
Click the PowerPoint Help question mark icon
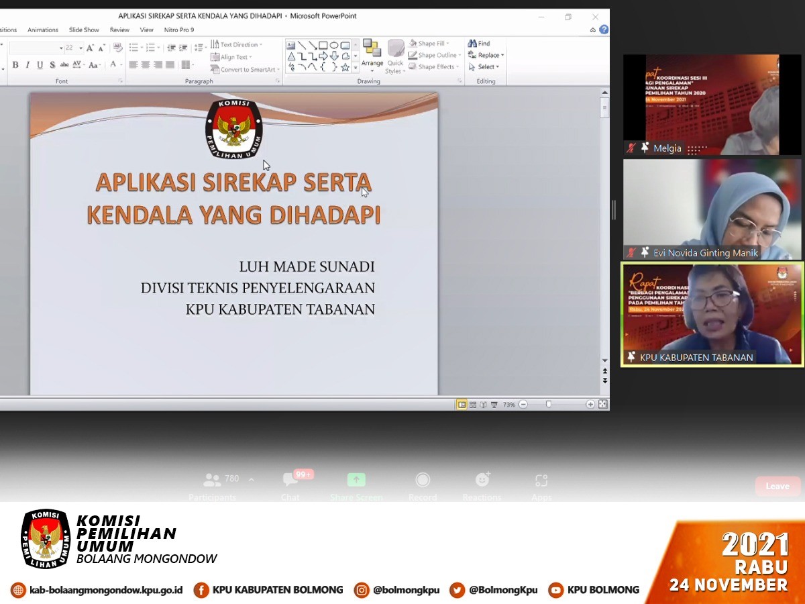(604, 30)
